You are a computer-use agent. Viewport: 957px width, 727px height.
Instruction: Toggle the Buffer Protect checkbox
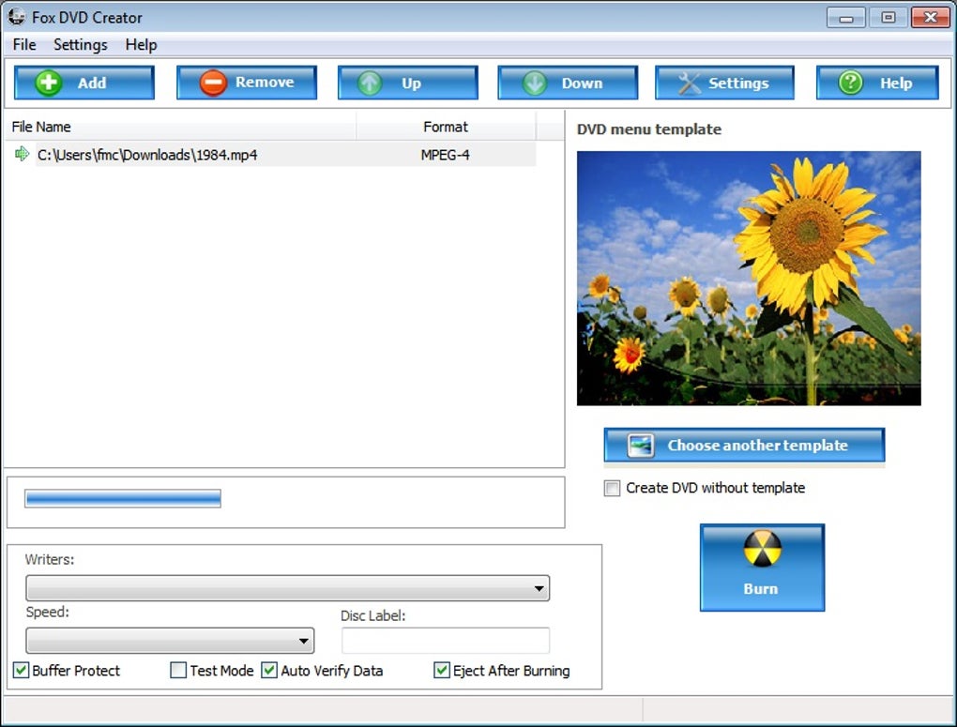coord(21,670)
